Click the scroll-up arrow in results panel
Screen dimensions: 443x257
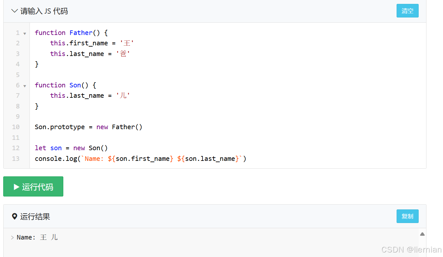point(422,234)
